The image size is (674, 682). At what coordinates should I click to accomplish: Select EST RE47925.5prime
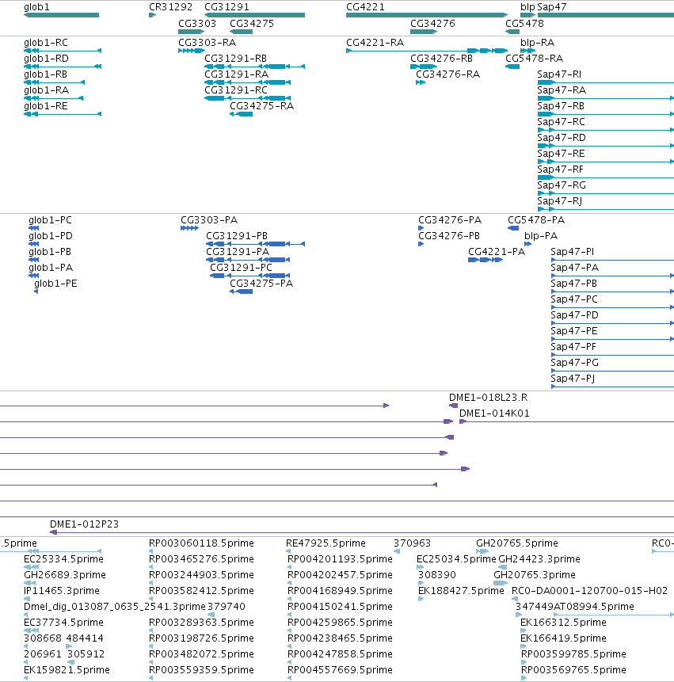click(326, 543)
